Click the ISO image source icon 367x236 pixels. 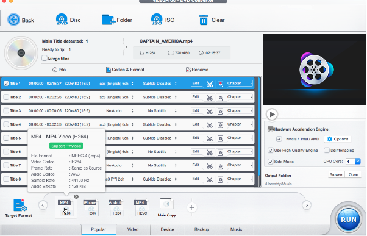157,20
